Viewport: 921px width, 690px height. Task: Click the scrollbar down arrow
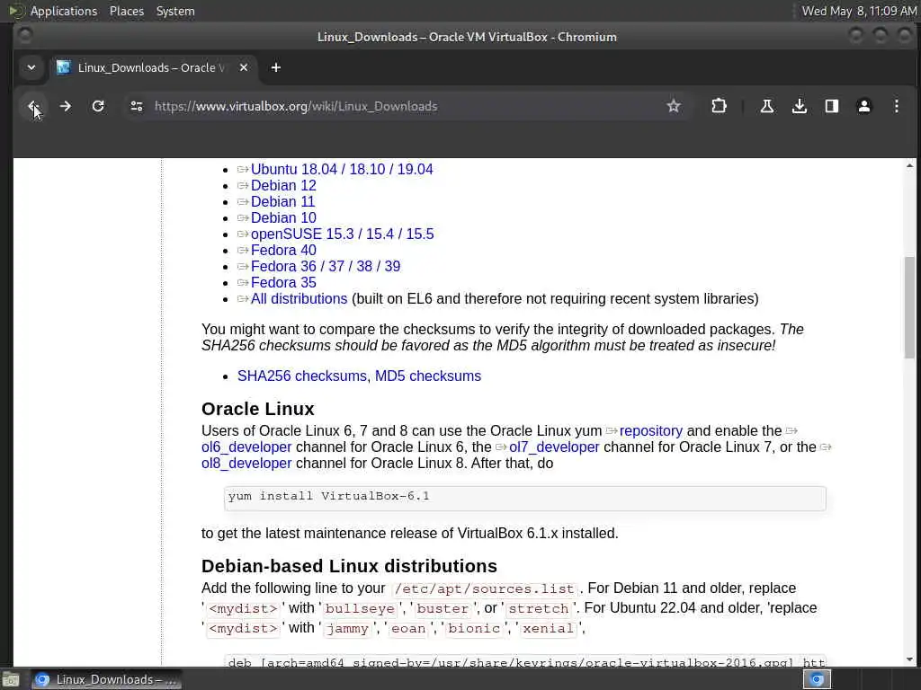[x=909, y=659]
